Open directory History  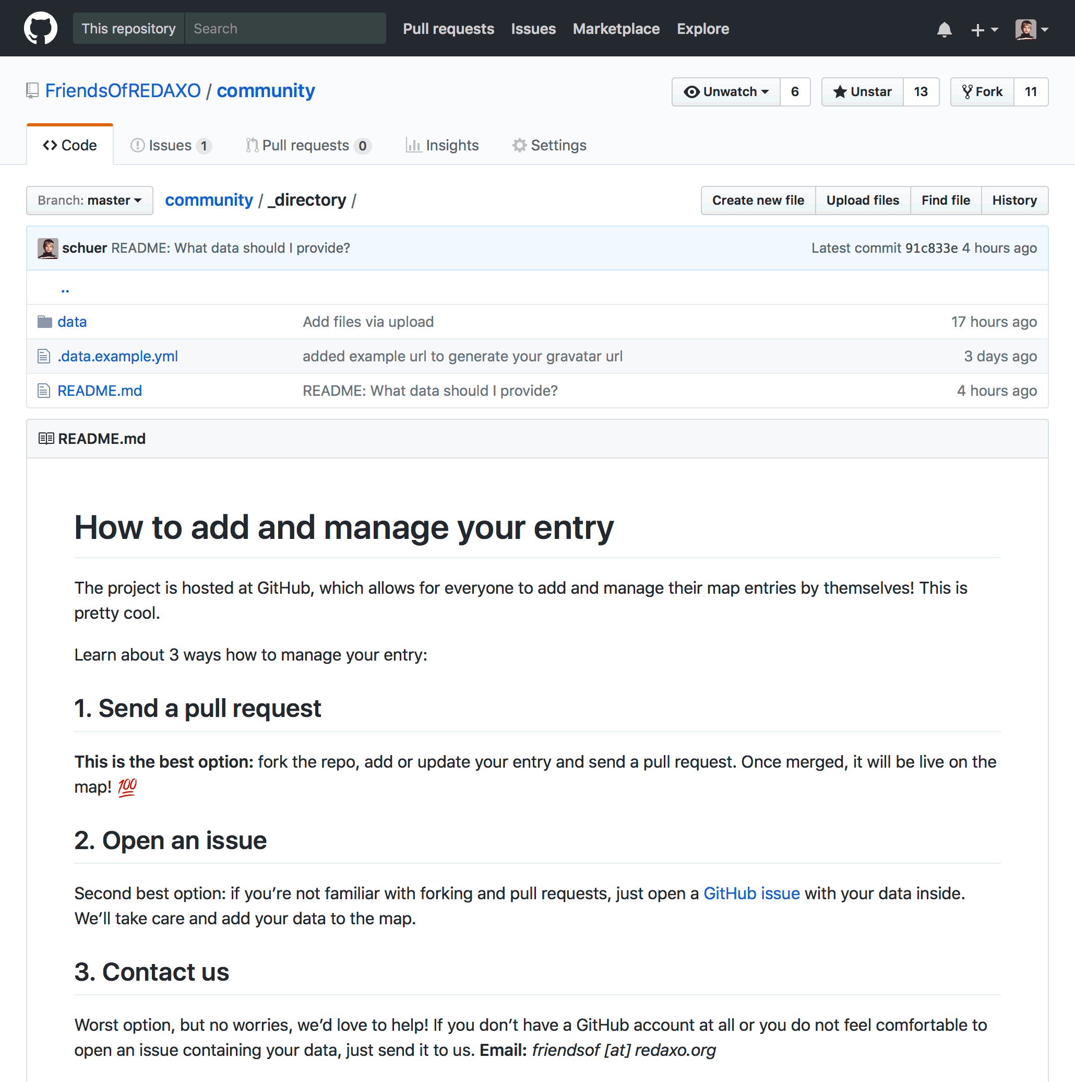(1014, 201)
